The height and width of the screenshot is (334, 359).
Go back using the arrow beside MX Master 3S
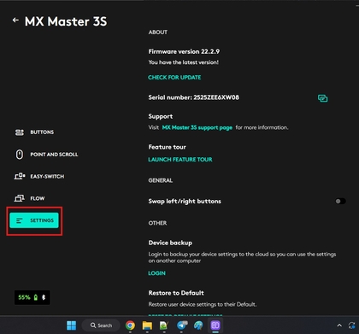click(x=15, y=21)
